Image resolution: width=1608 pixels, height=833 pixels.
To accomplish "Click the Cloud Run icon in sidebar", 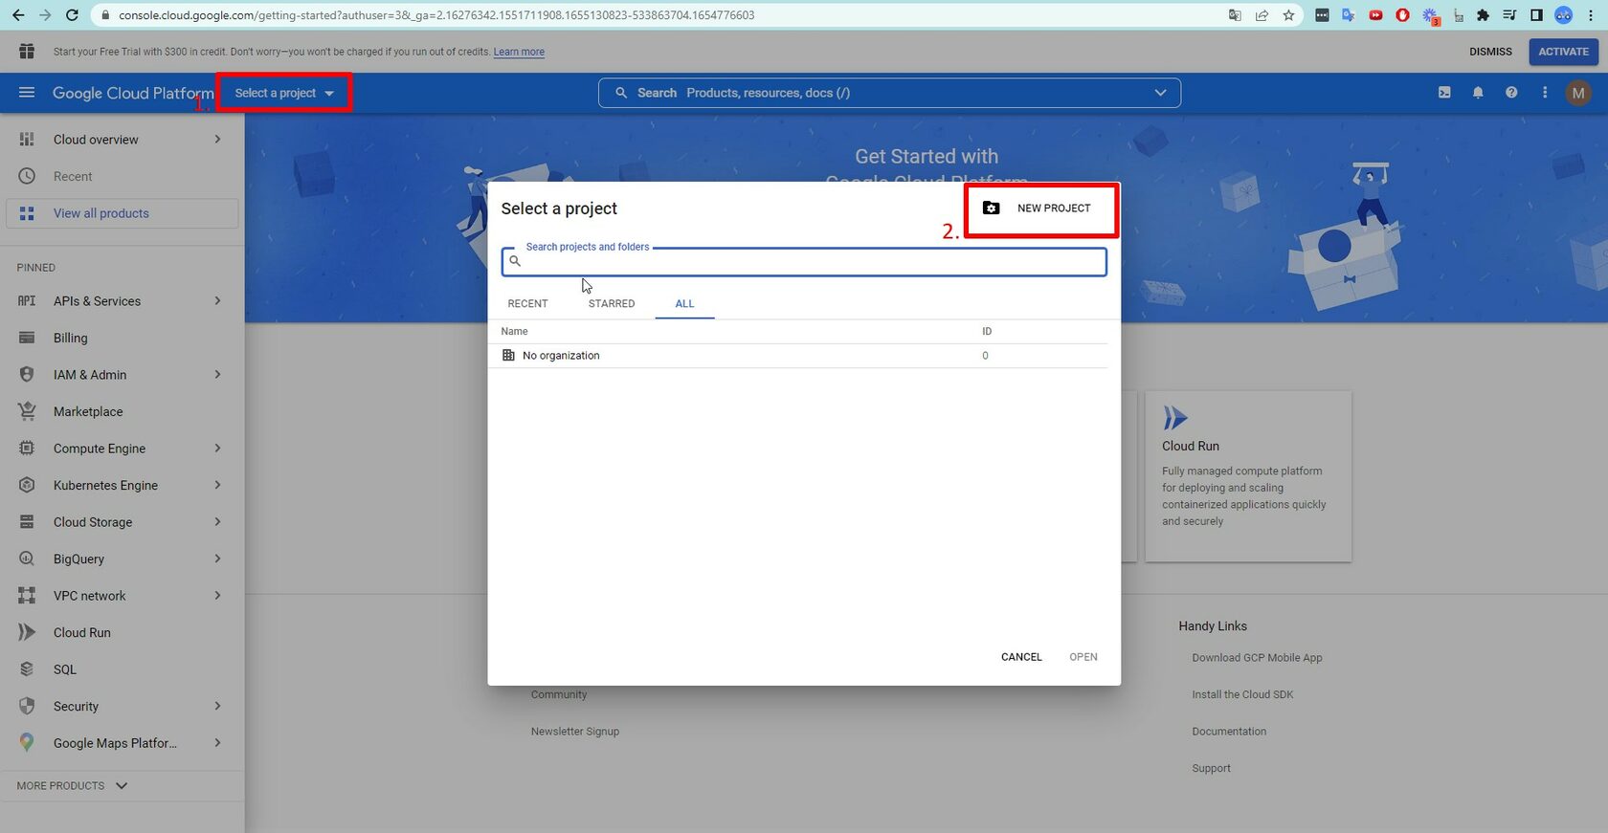I will pyautogui.click(x=27, y=632).
